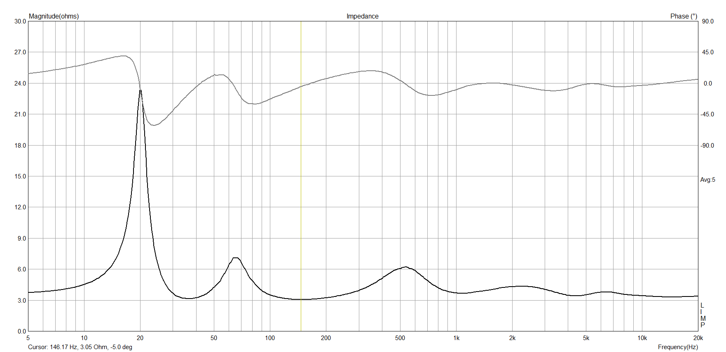Click the '15.0' magnitude axis value
The height and width of the screenshot is (352, 726).
click(20, 176)
